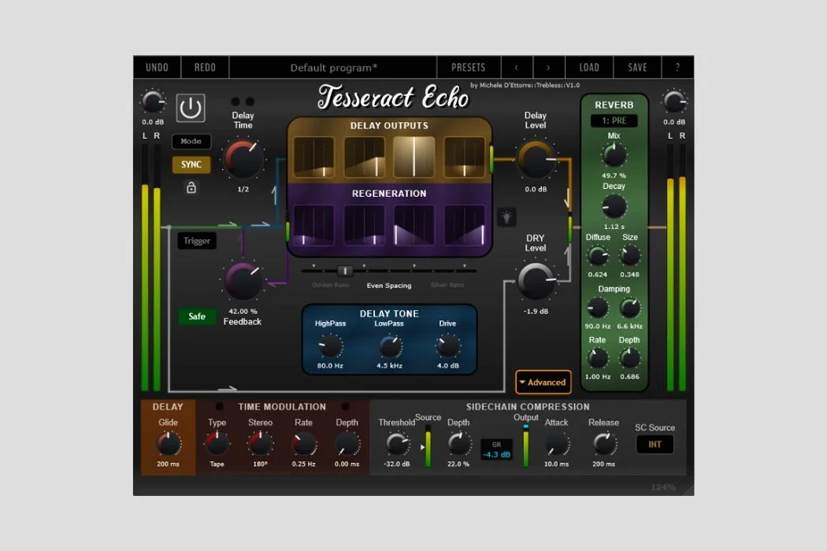Go to previous preset arrow
The height and width of the screenshot is (551, 827).
(516, 68)
